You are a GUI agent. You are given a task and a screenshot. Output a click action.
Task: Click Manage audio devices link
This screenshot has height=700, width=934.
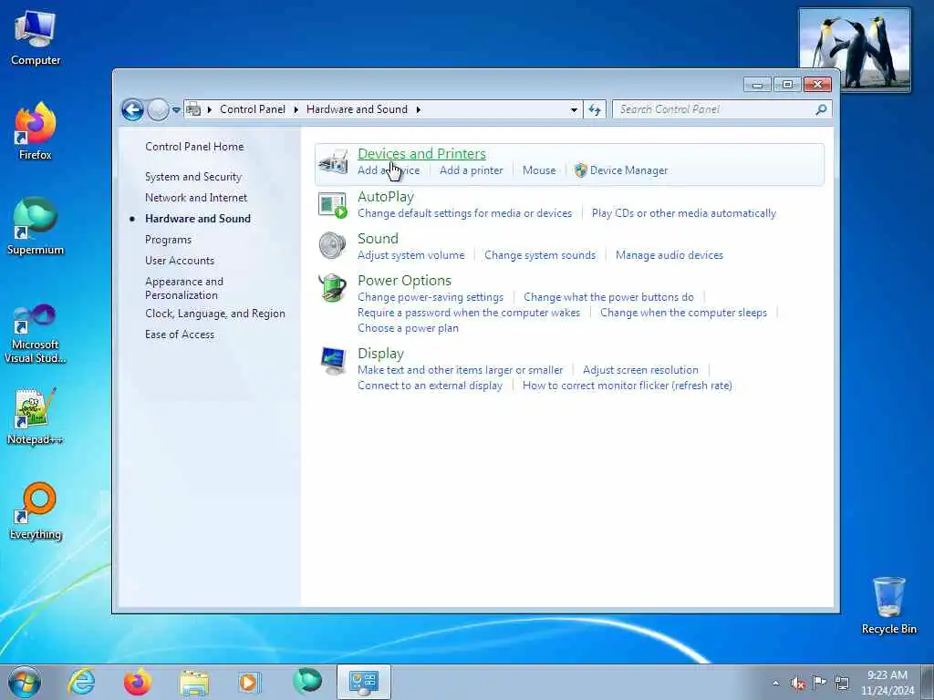[669, 255]
